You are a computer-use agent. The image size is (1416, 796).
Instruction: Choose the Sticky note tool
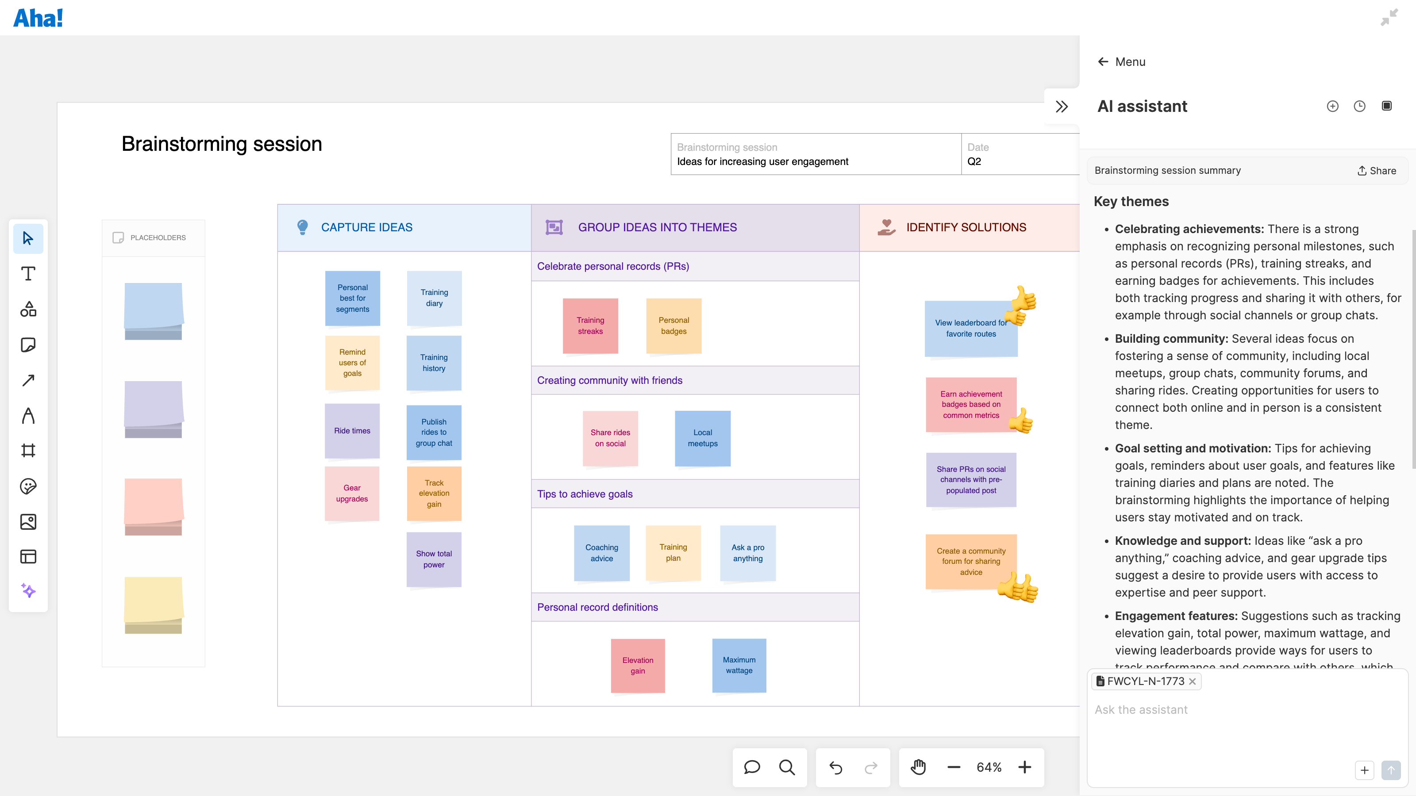[28, 344]
